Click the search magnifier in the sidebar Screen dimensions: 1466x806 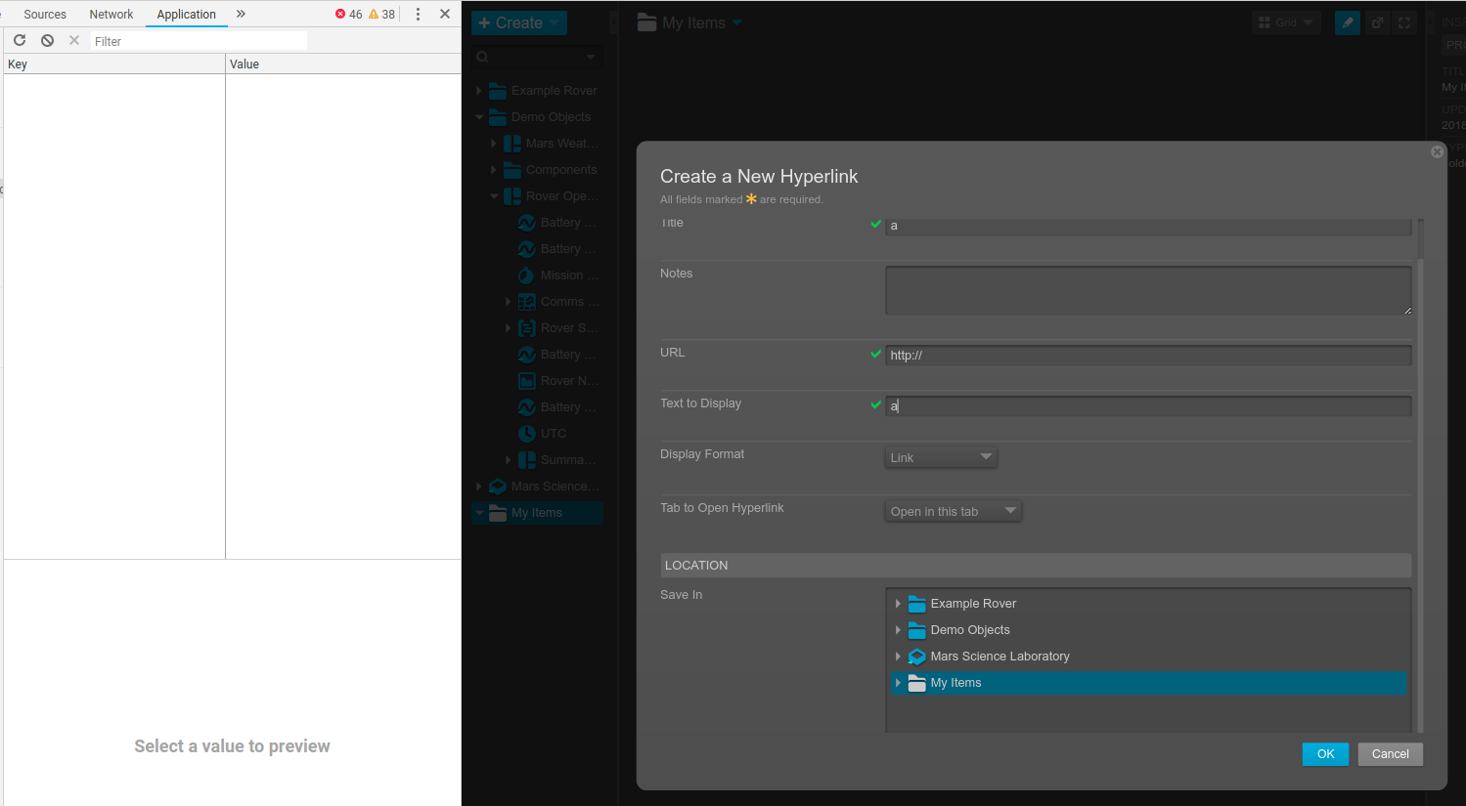click(481, 57)
